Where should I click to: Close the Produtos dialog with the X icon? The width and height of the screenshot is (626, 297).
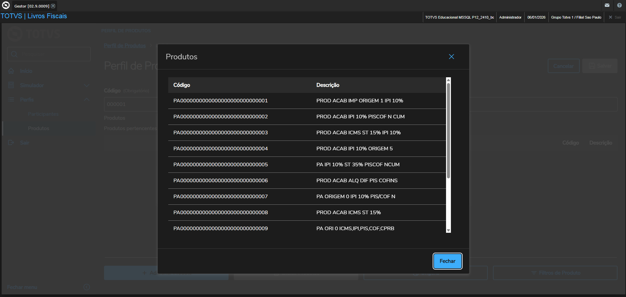tap(451, 57)
